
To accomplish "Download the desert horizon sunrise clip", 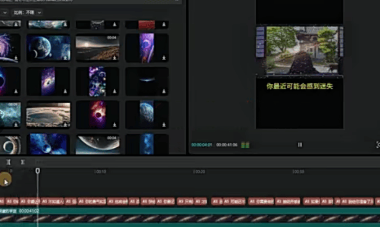I will [x=114, y=58].
